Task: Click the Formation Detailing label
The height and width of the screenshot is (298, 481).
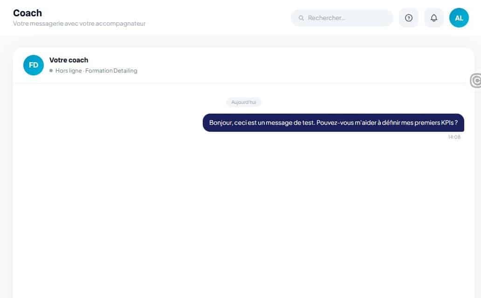Action: (111, 70)
